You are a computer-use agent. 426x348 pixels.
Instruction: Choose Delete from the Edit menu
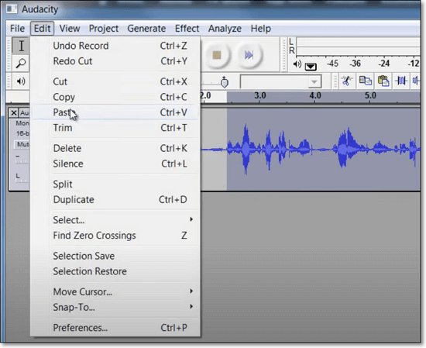click(115, 149)
